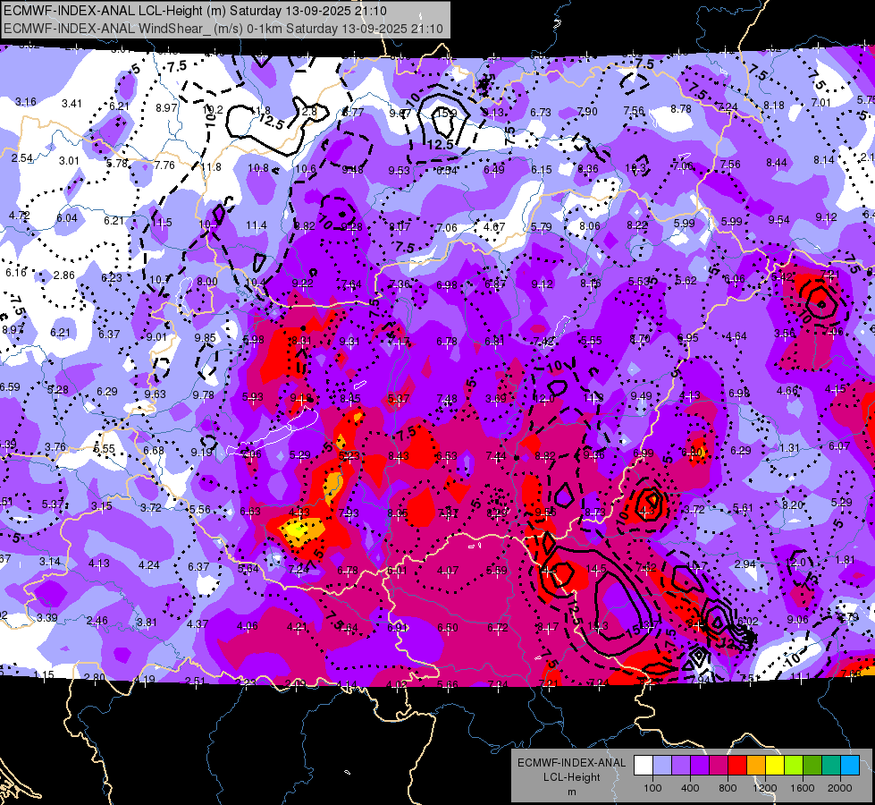Click the wind shear value '11.4'
875x805 pixels.
point(257,225)
